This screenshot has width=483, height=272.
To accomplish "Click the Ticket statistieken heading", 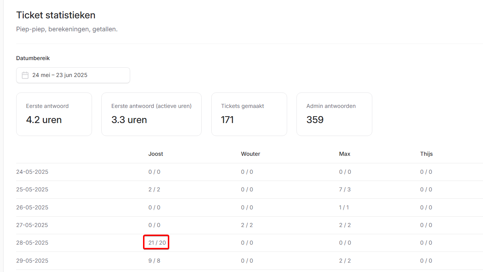I will tap(56, 15).
